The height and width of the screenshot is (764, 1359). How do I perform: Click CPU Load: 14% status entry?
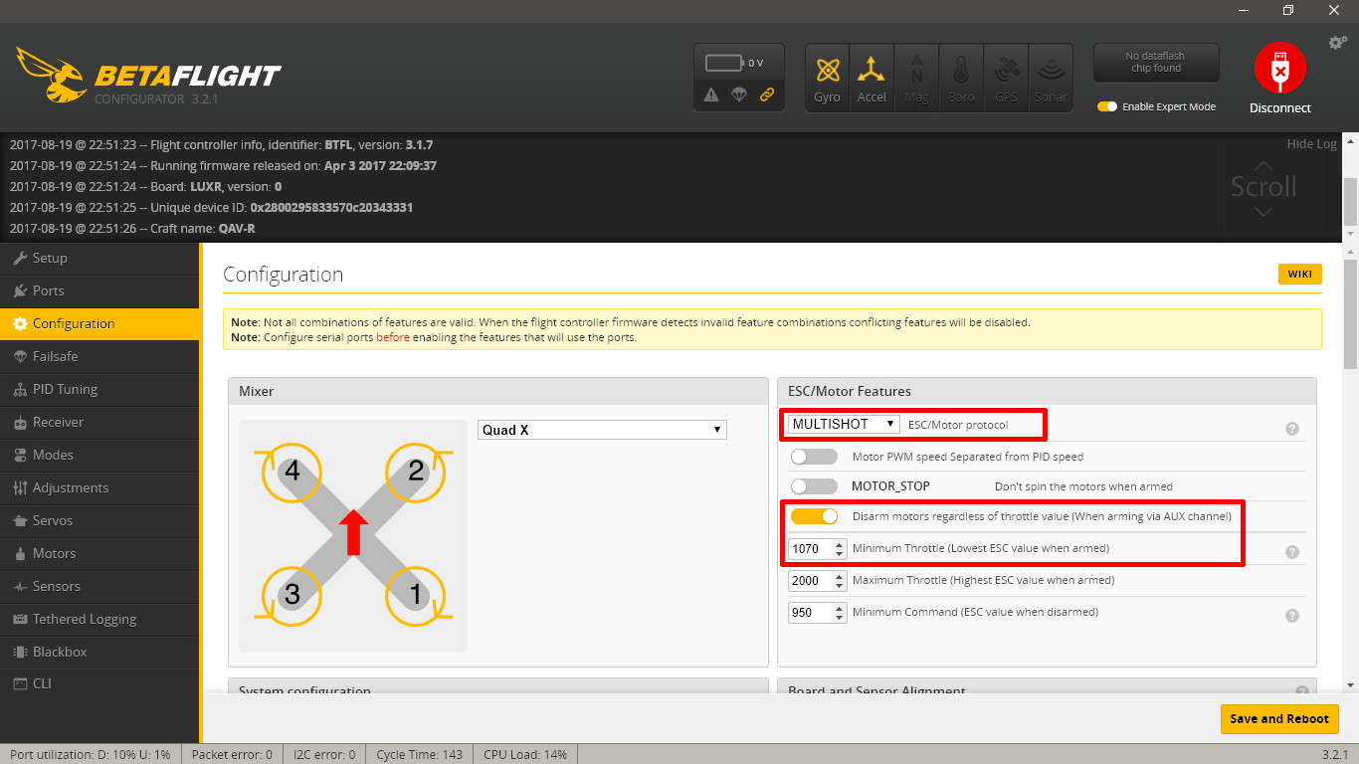(525, 754)
